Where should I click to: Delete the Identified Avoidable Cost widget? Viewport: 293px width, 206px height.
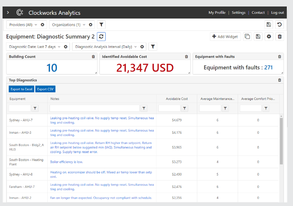(x=186, y=56)
